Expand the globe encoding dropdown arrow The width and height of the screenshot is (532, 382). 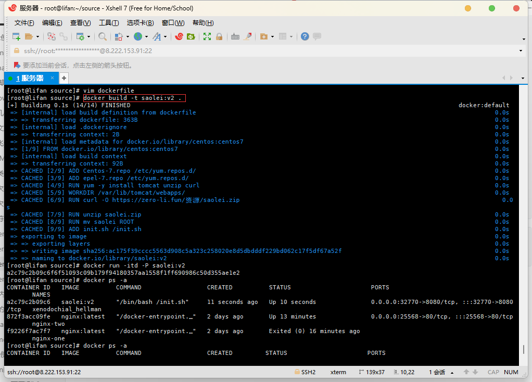click(x=146, y=37)
